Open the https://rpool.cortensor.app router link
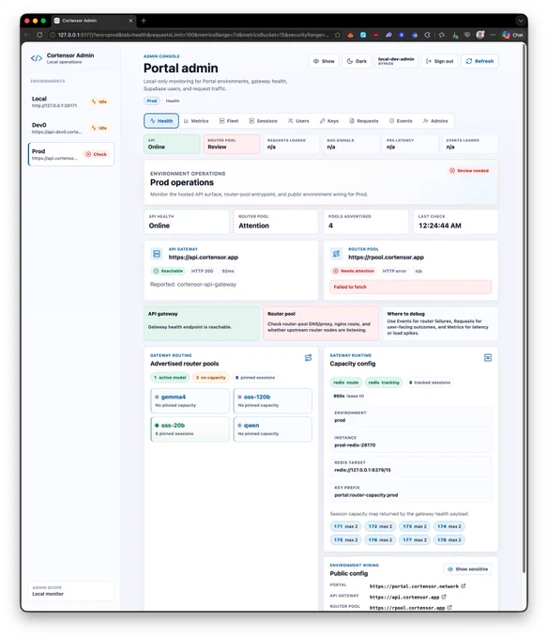 (x=386, y=257)
